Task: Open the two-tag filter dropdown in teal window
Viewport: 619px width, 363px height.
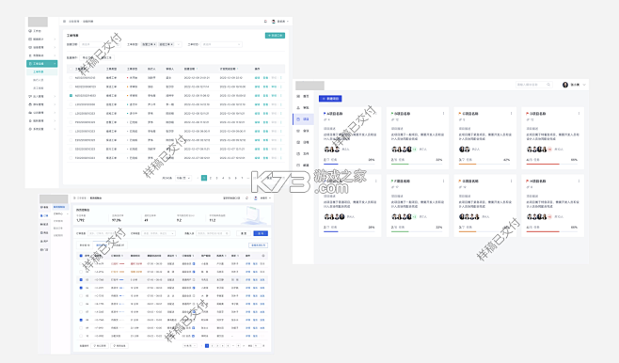Action: 161,44
